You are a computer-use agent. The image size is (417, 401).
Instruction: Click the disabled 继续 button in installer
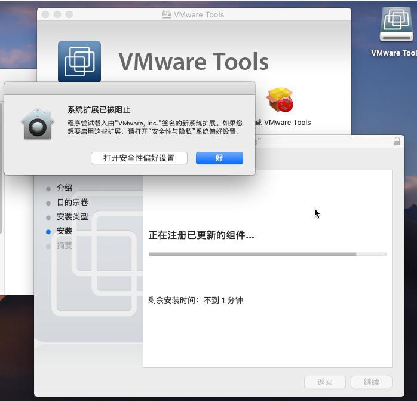pyautogui.click(x=371, y=382)
